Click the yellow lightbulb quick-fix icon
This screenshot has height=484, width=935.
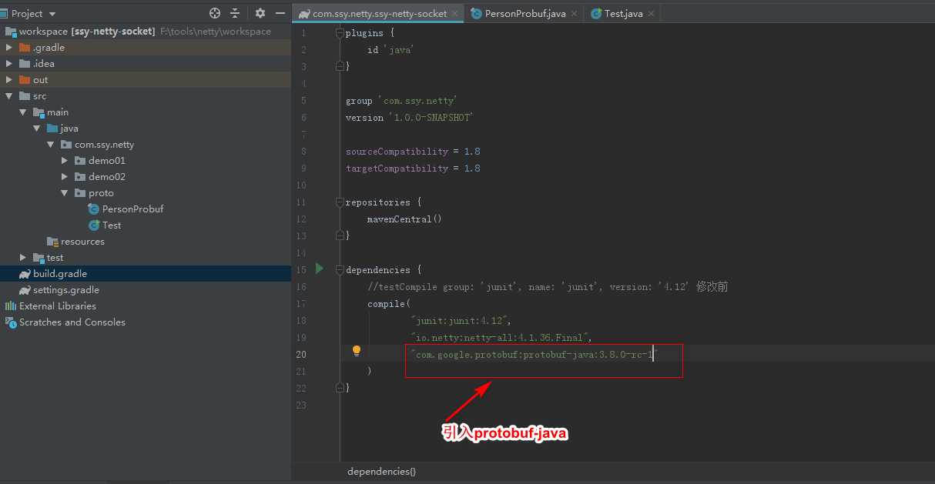[x=357, y=351]
